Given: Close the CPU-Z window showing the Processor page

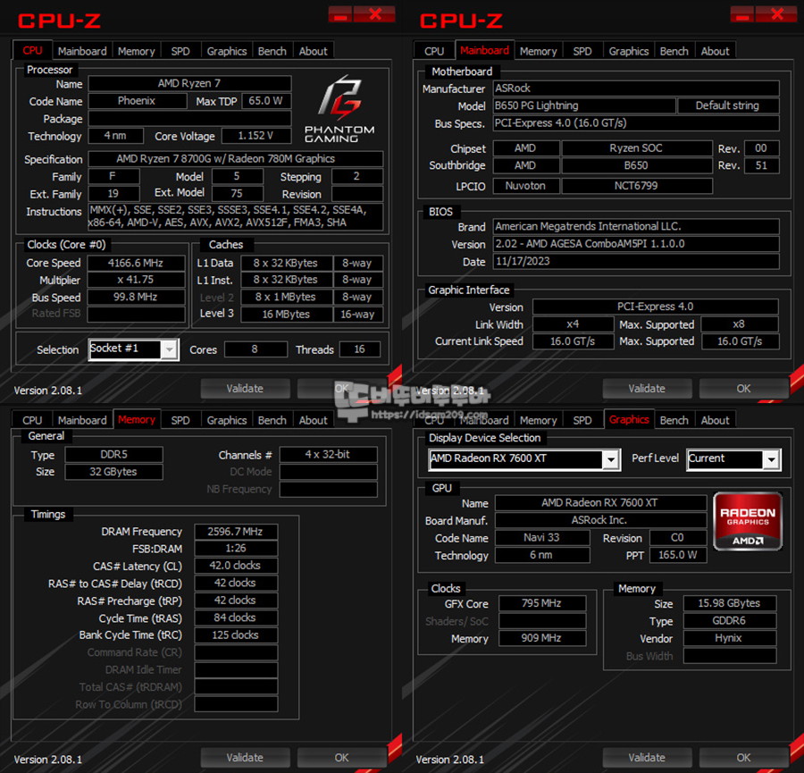Looking at the screenshot, I should (x=375, y=13).
